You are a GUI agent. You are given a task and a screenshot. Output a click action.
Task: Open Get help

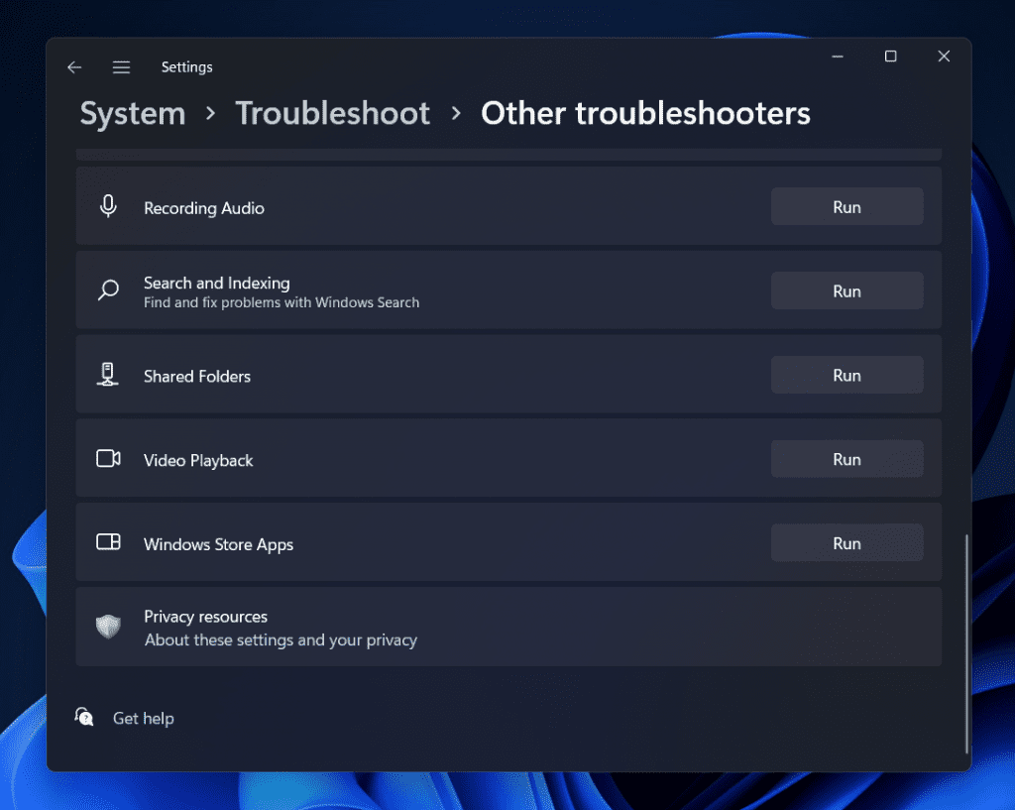(x=144, y=718)
